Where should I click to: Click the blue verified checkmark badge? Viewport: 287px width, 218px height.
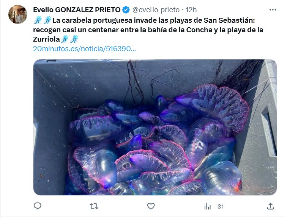point(126,10)
